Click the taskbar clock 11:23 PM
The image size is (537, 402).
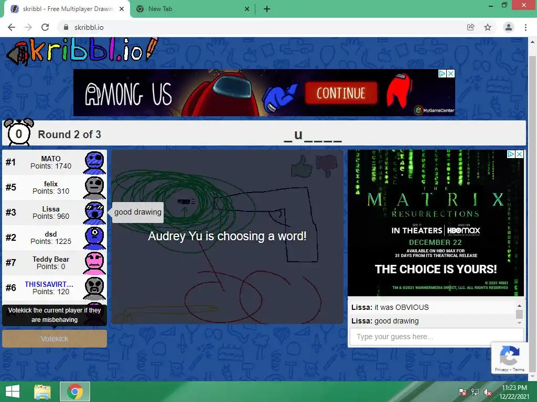[514, 388]
